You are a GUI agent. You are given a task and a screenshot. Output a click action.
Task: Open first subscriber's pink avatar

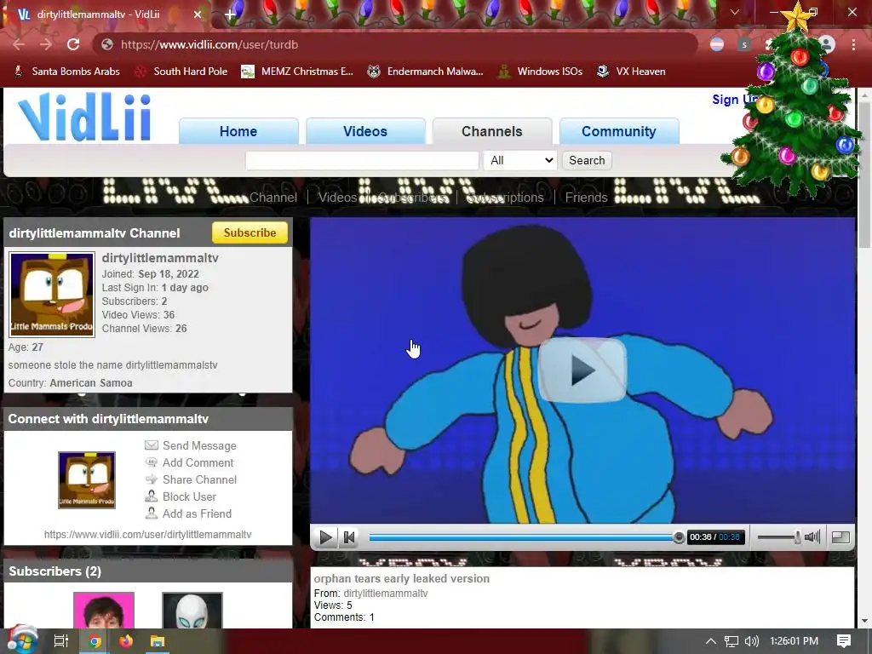point(104,611)
